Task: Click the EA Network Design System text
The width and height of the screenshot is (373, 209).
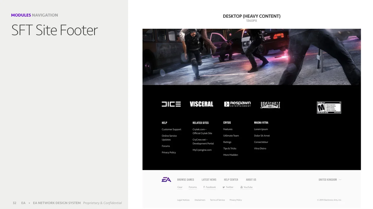Action: tap(57, 203)
